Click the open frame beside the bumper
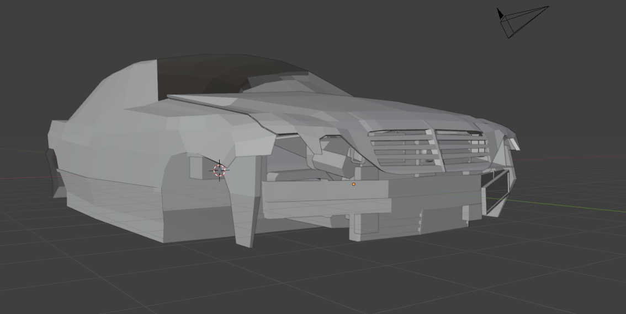Screen dimensions: 626x314 tap(496, 193)
